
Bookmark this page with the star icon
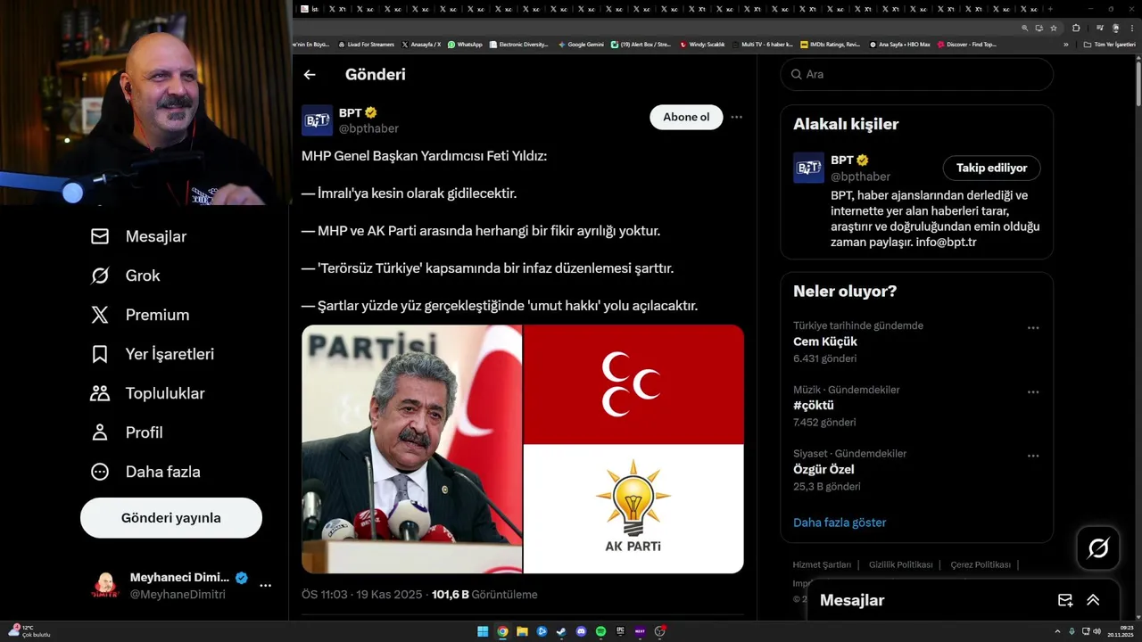pyautogui.click(x=1054, y=28)
